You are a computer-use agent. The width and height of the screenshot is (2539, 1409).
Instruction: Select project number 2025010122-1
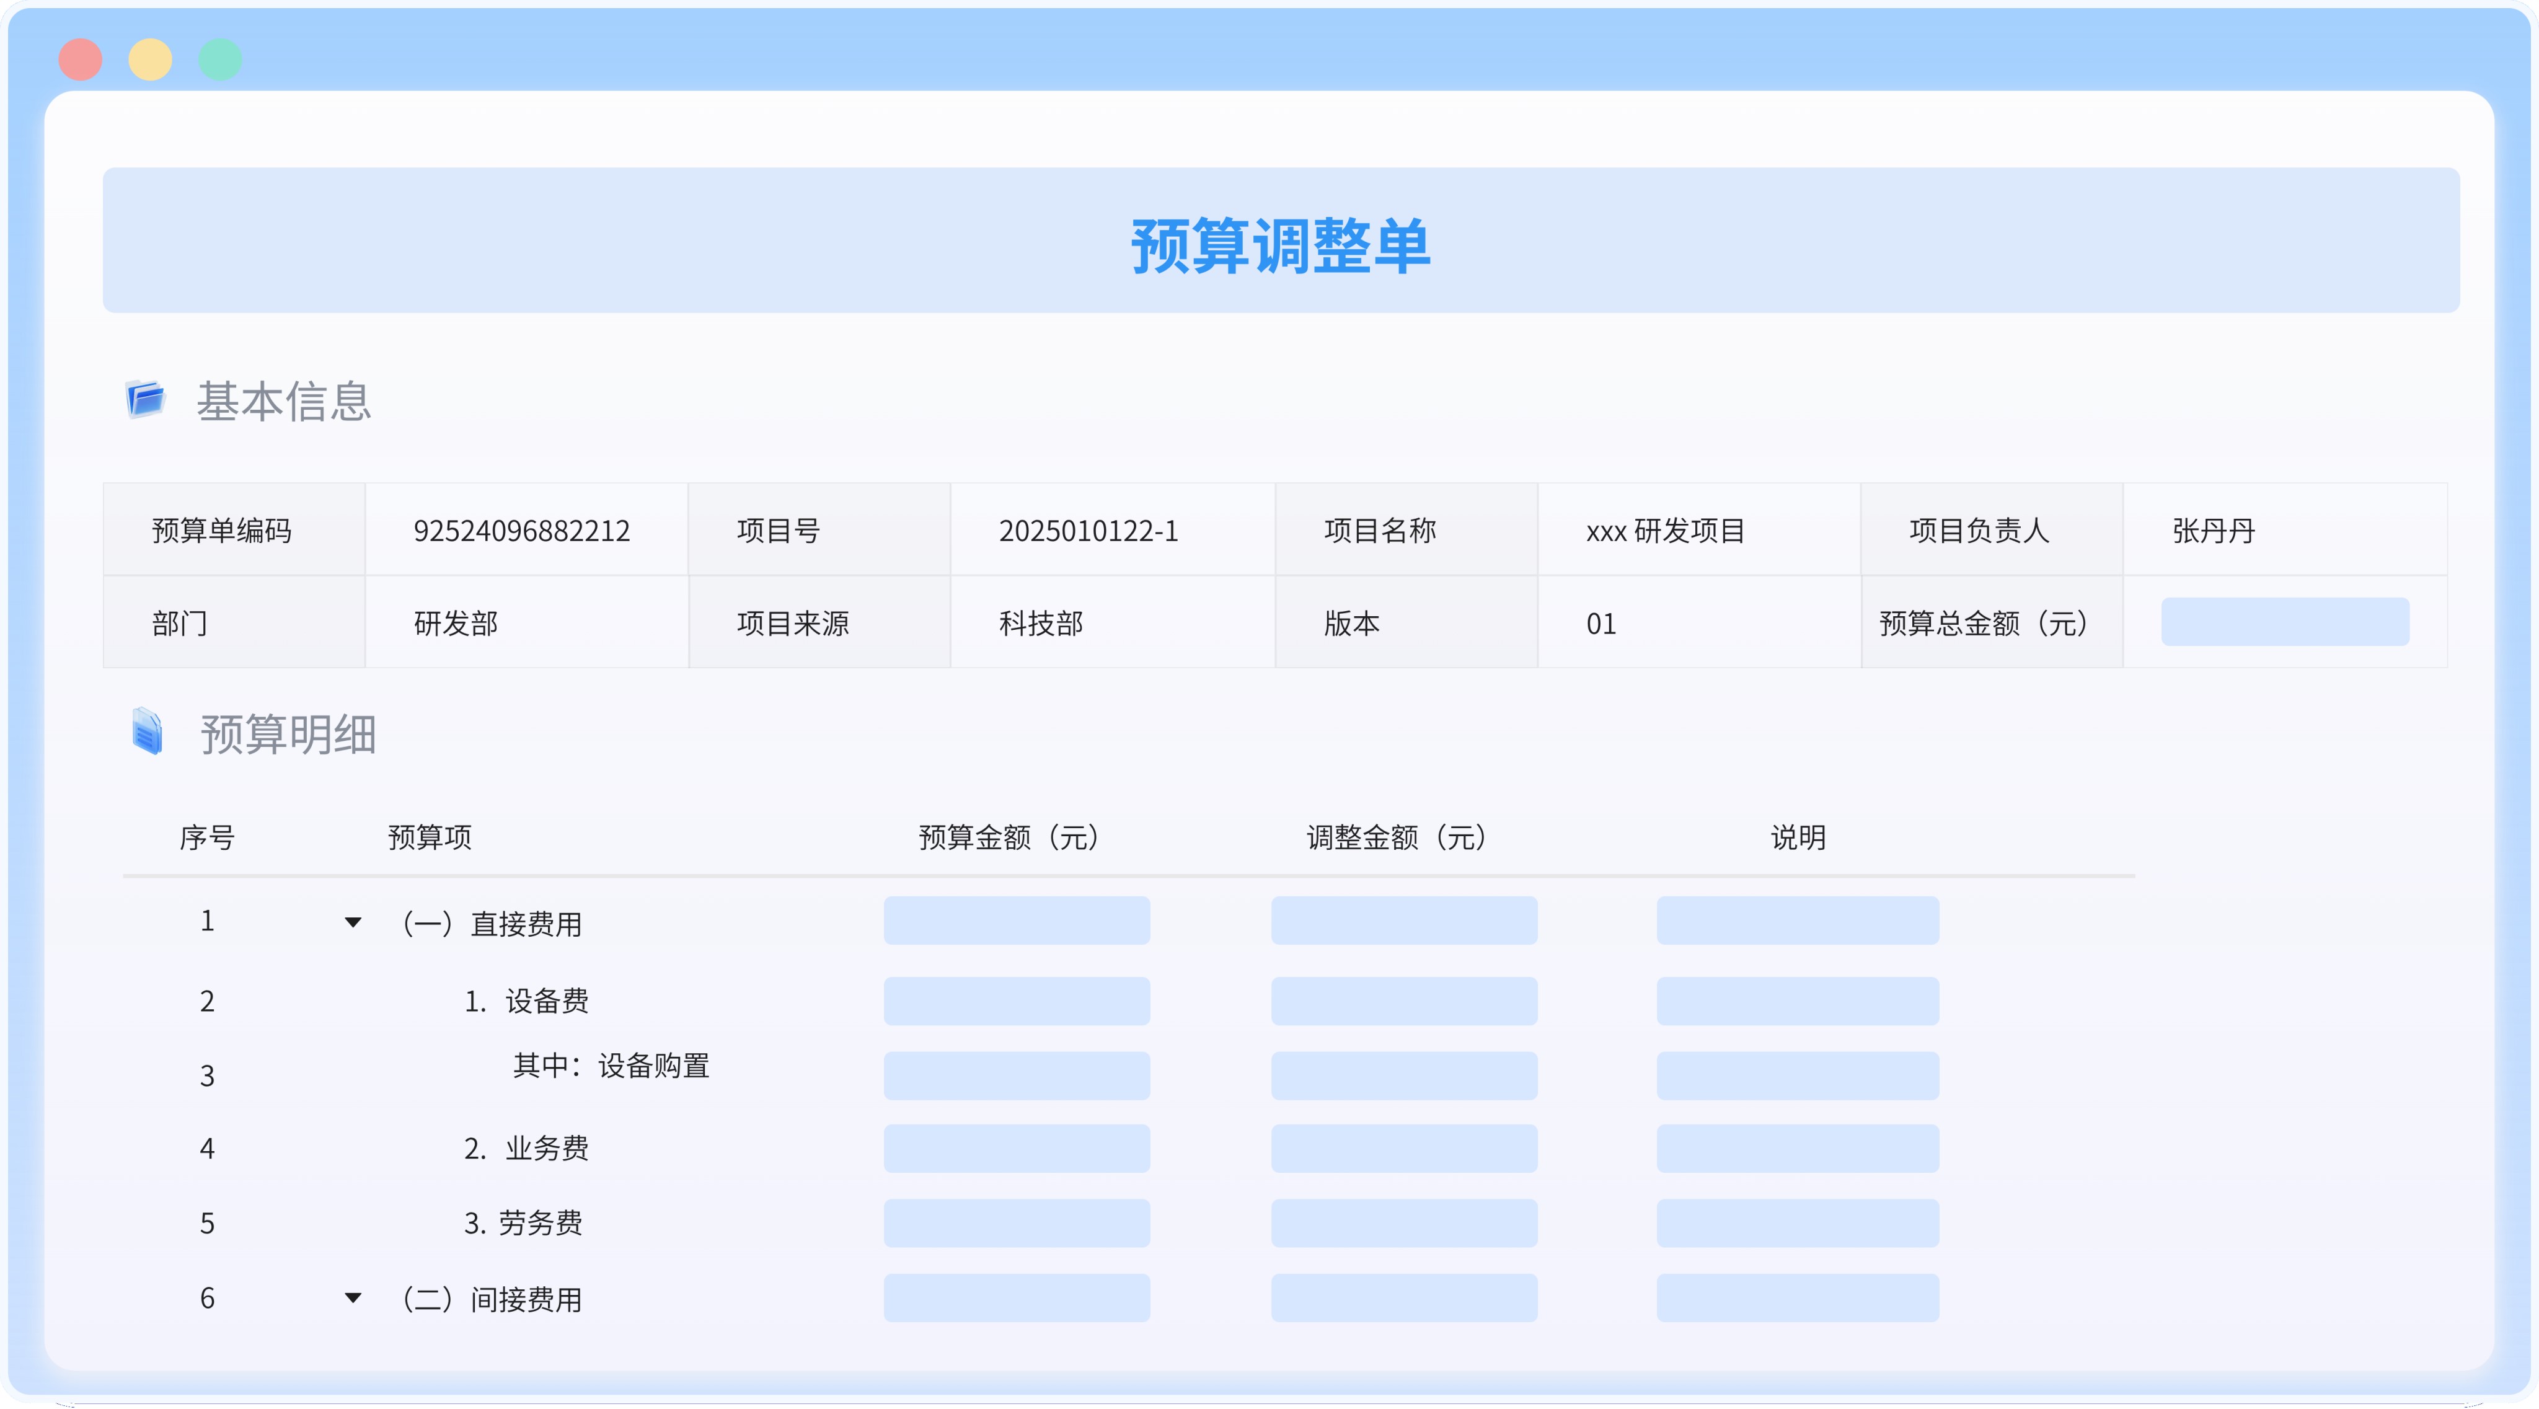coord(1088,531)
